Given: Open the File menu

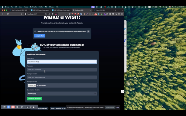Looking at the screenshot, I should coord(12,7).
